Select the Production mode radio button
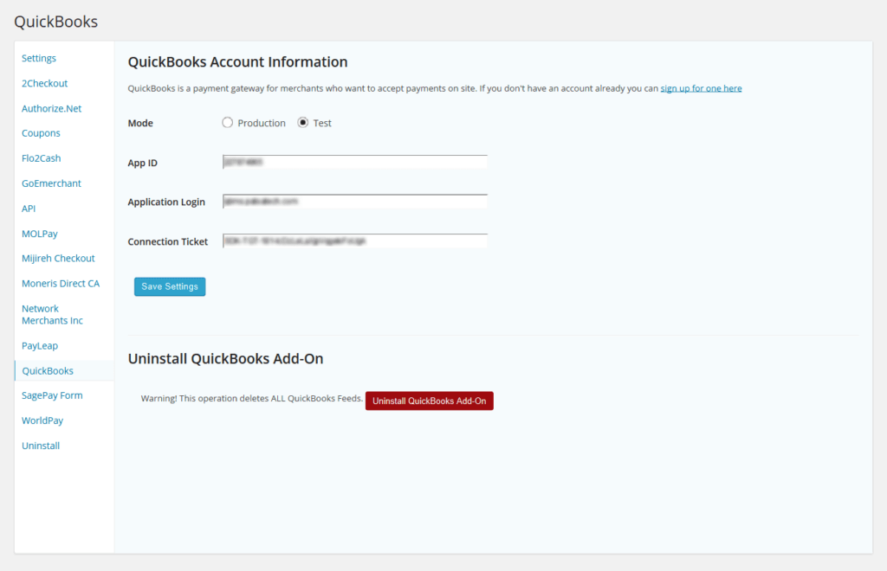Image resolution: width=887 pixels, height=571 pixels. pyautogui.click(x=226, y=122)
